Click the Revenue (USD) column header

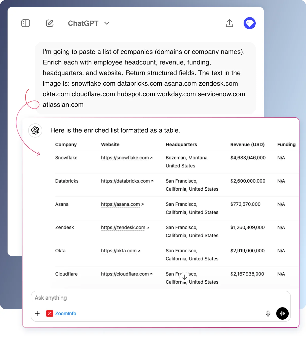pyautogui.click(x=247, y=145)
